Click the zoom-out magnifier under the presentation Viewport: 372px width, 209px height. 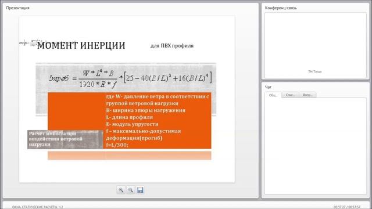(x=130, y=190)
